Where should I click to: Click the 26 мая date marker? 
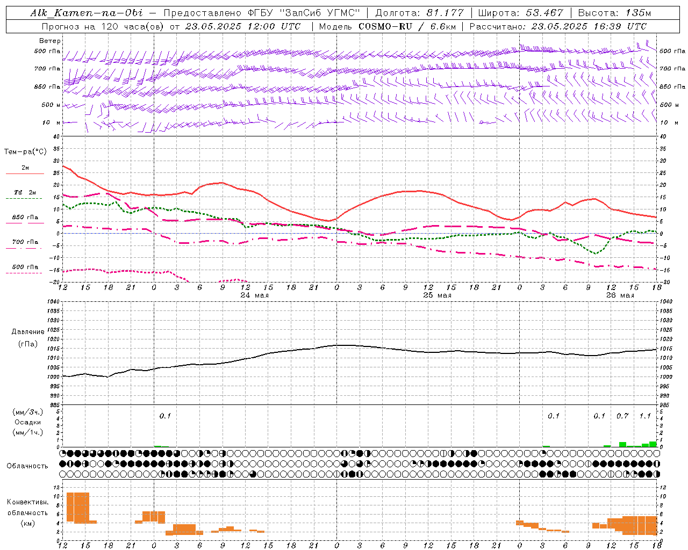(x=620, y=295)
